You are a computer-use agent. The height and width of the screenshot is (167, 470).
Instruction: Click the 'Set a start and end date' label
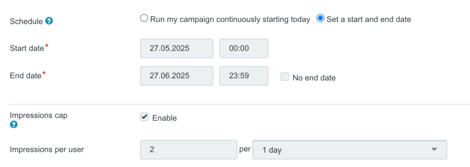tap(369, 19)
